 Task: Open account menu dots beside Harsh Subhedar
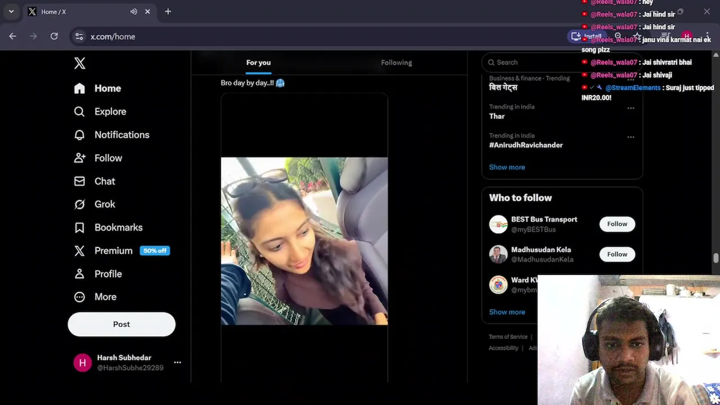[177, 362]
